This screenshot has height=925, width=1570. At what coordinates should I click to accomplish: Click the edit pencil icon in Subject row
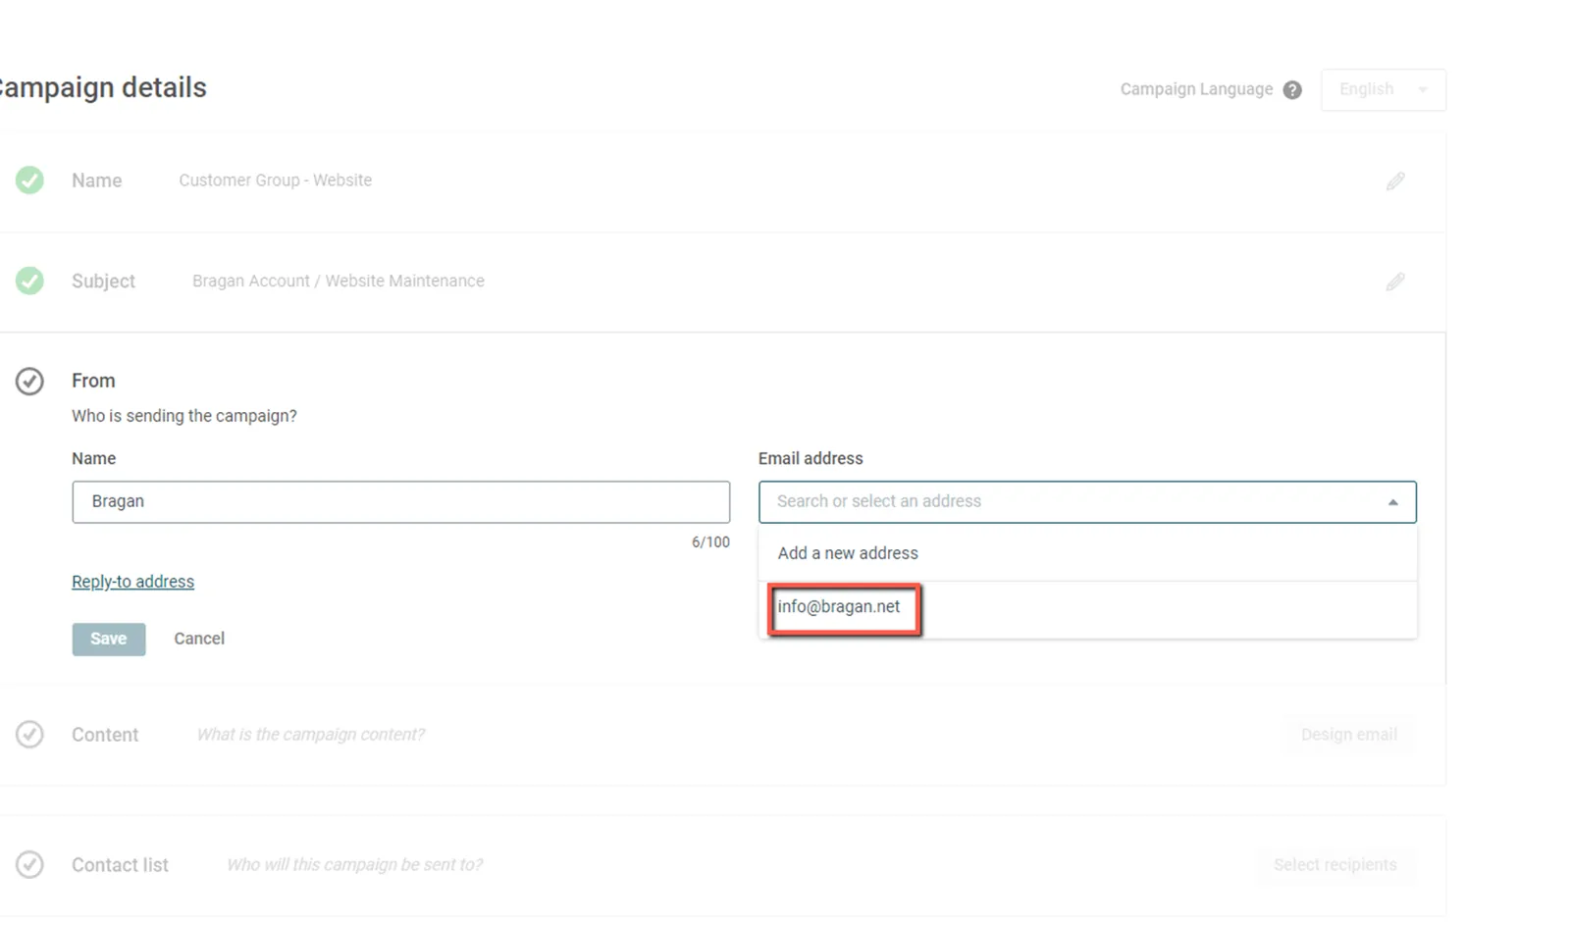pyautogui.click(x=1395, y=282)
